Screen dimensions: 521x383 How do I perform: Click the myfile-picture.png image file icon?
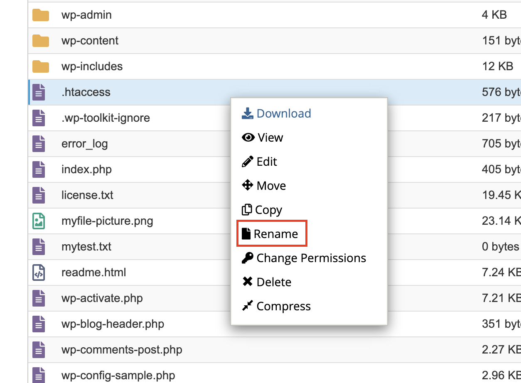point(39,221)
